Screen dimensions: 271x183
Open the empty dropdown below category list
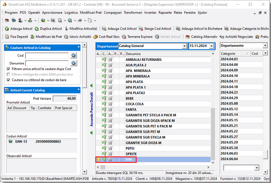257,168
